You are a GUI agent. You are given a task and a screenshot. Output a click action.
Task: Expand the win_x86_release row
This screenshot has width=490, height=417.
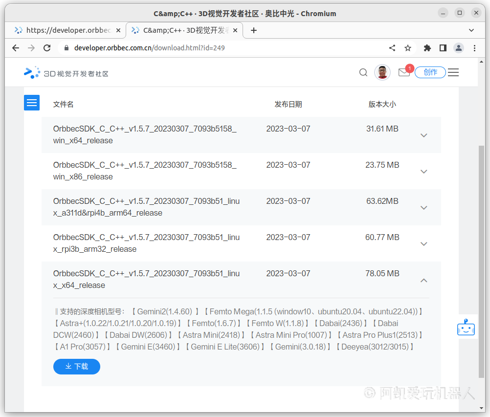click(x=424, y=172)
